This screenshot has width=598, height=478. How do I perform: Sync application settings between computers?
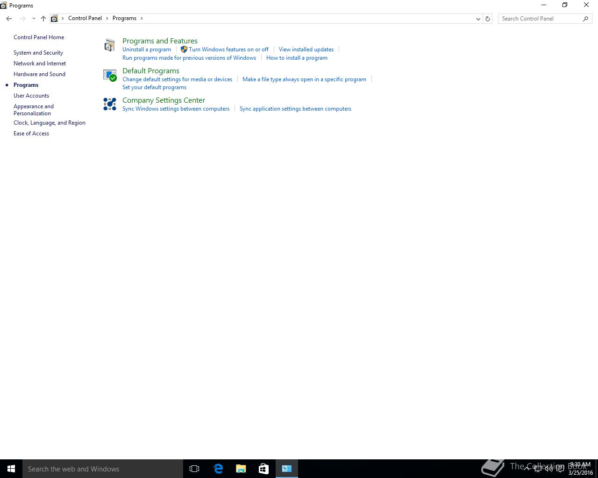coord(295,109)
